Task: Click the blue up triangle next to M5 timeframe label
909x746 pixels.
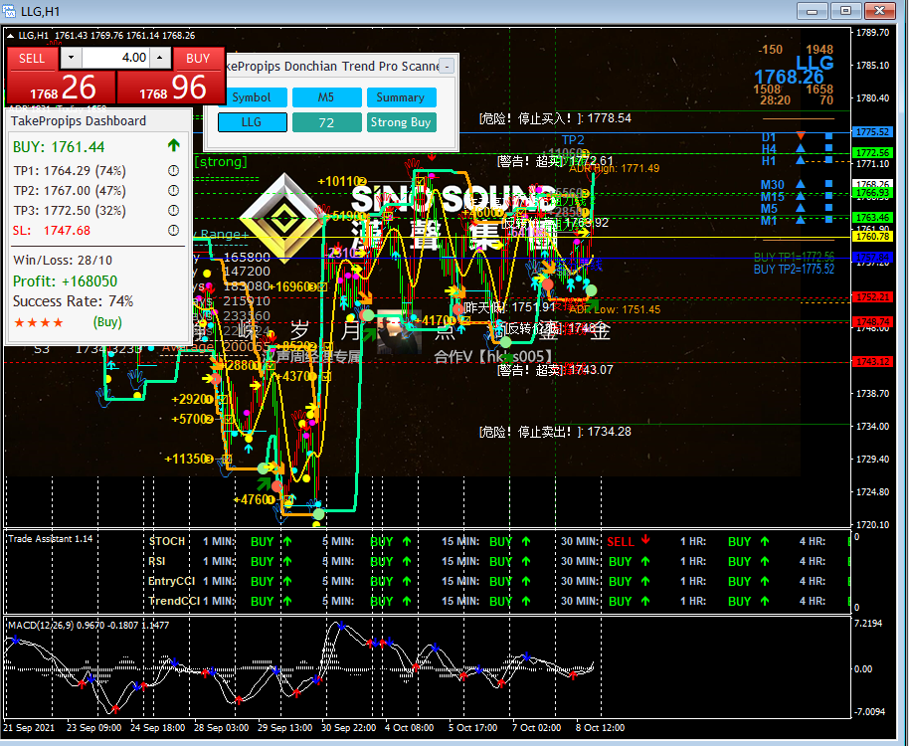Action: (x=801, y=208)
